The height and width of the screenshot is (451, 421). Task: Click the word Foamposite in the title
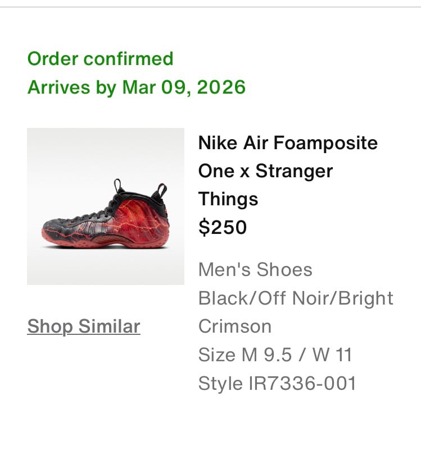pos(325,143)
